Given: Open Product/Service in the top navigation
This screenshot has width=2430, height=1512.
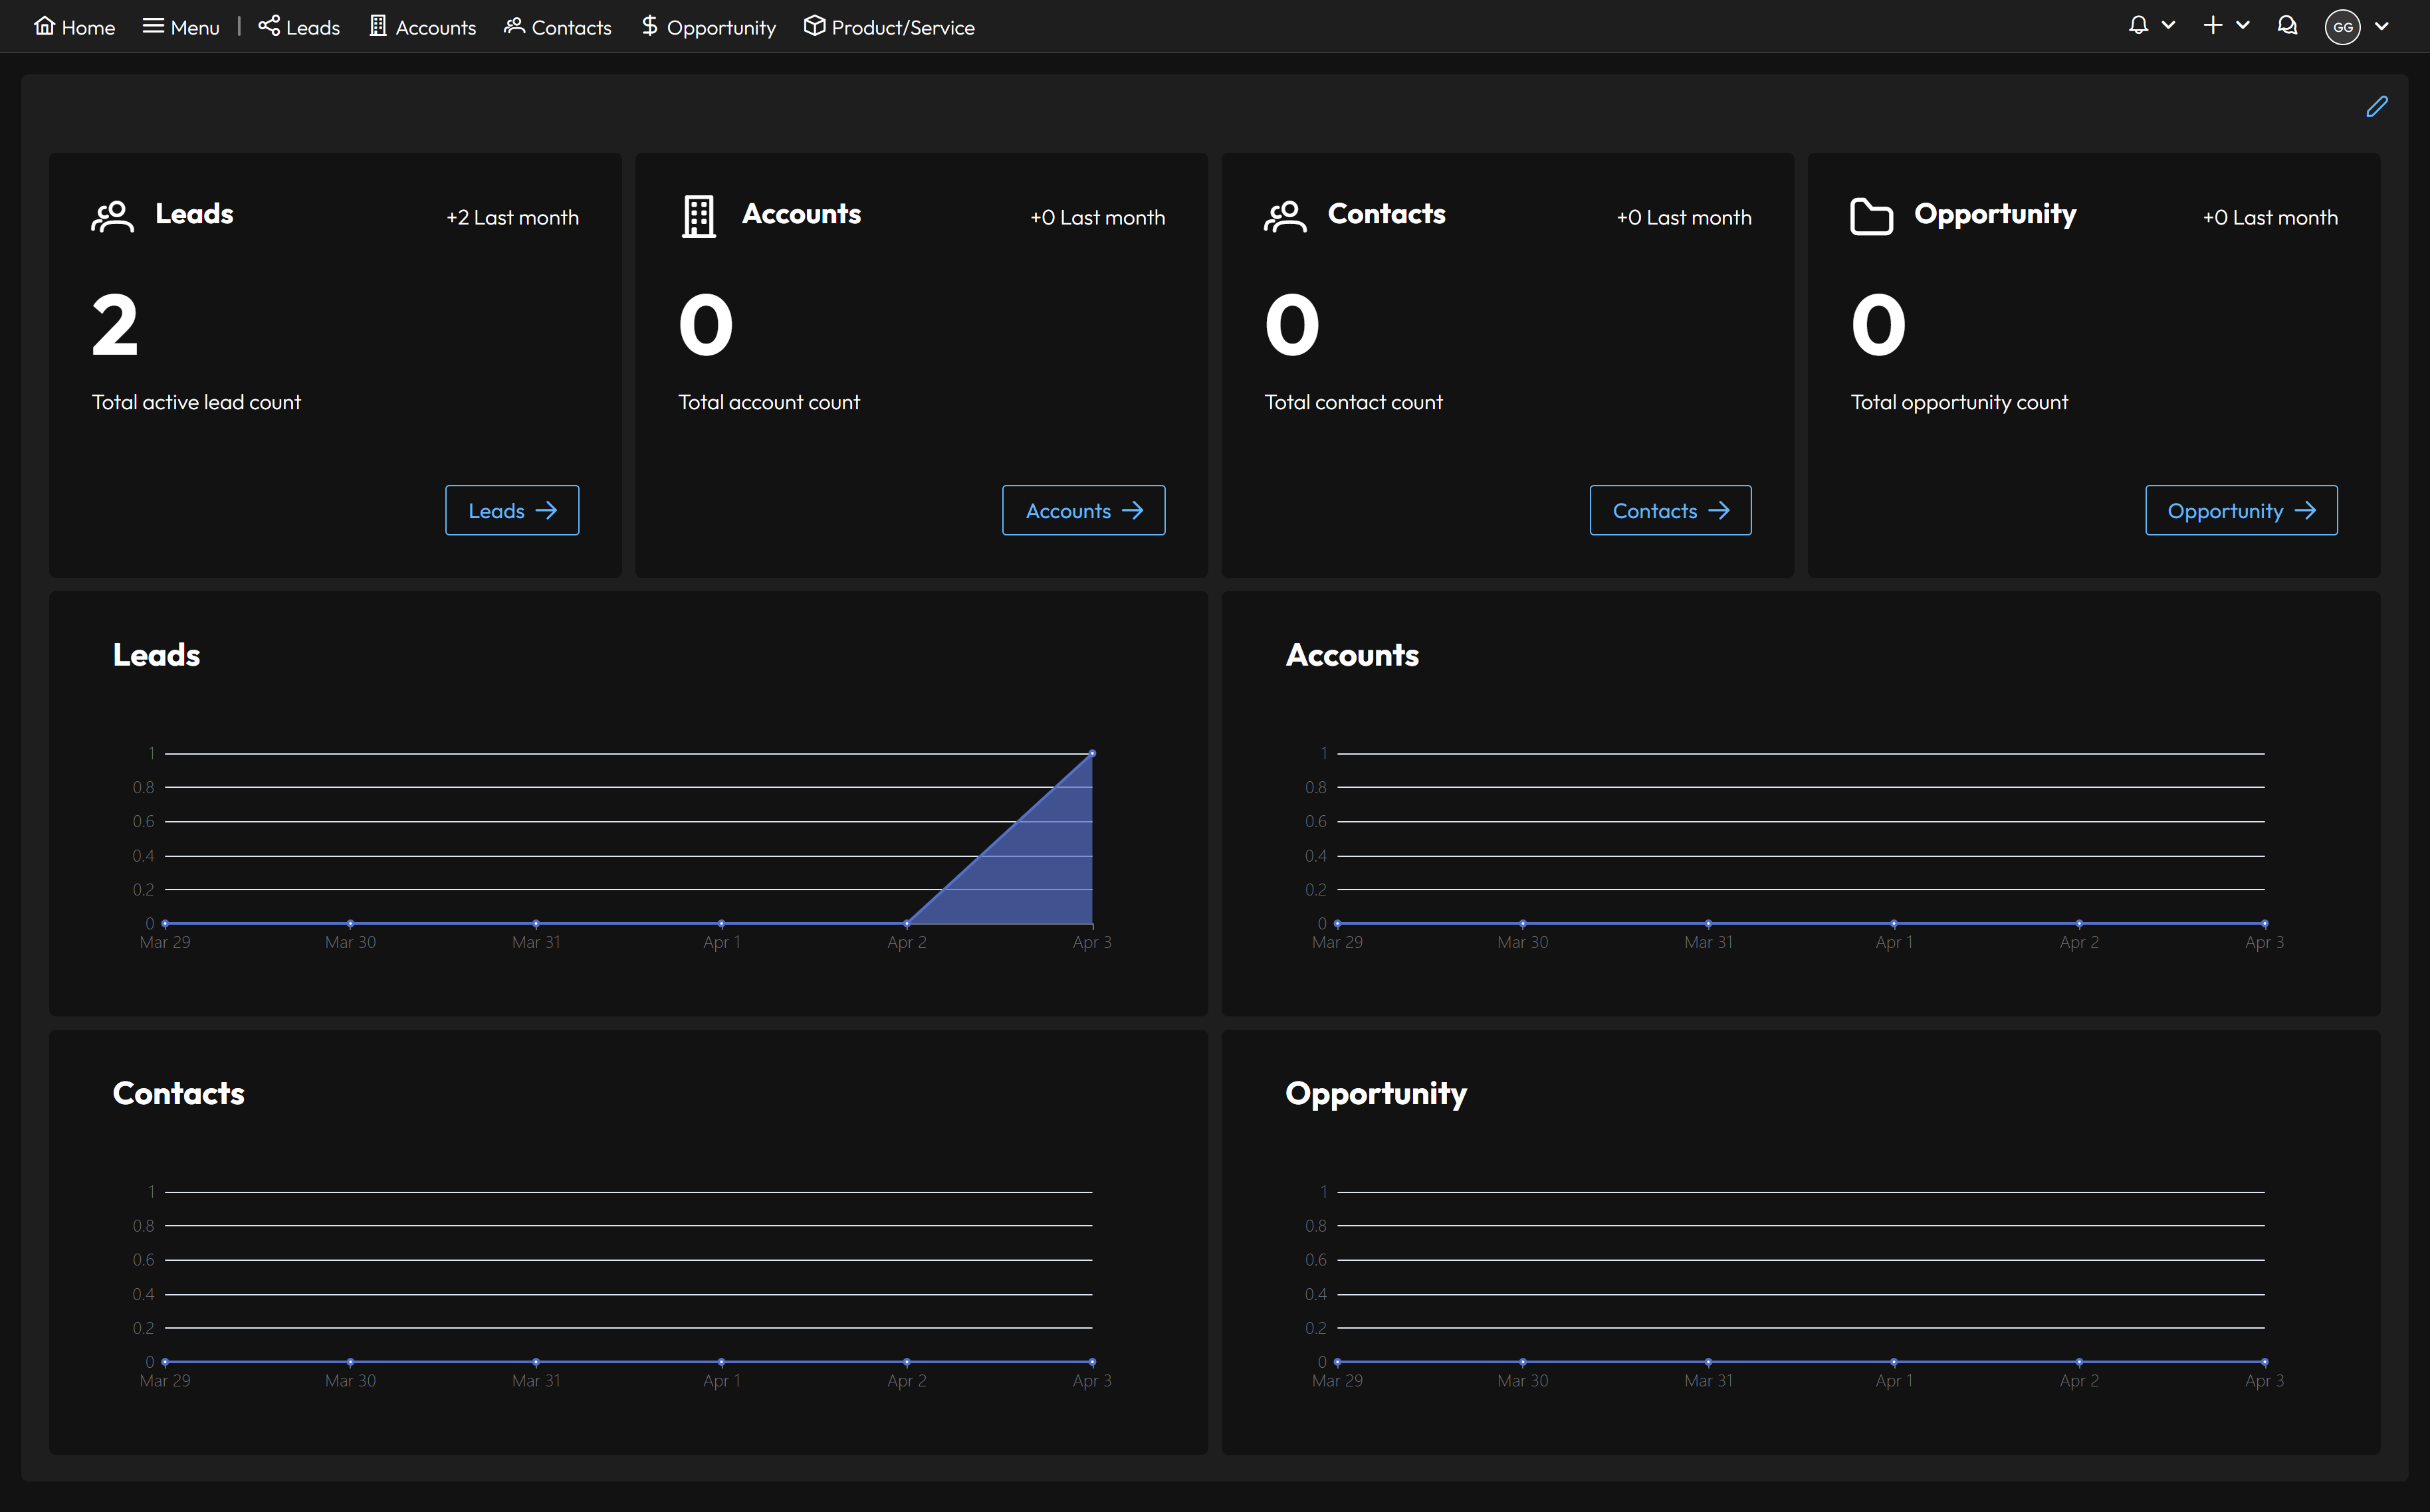Looking at the screenshot, I should 889,27.
